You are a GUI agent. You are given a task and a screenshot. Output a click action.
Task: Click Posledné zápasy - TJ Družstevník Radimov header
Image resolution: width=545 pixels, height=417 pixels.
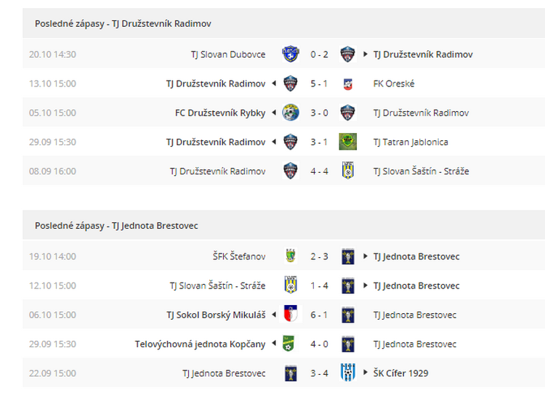[x=123, y=24]
